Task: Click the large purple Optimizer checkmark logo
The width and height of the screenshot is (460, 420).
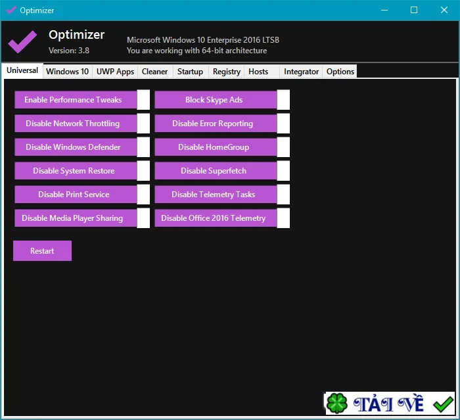Action: [x=22, y=42]
